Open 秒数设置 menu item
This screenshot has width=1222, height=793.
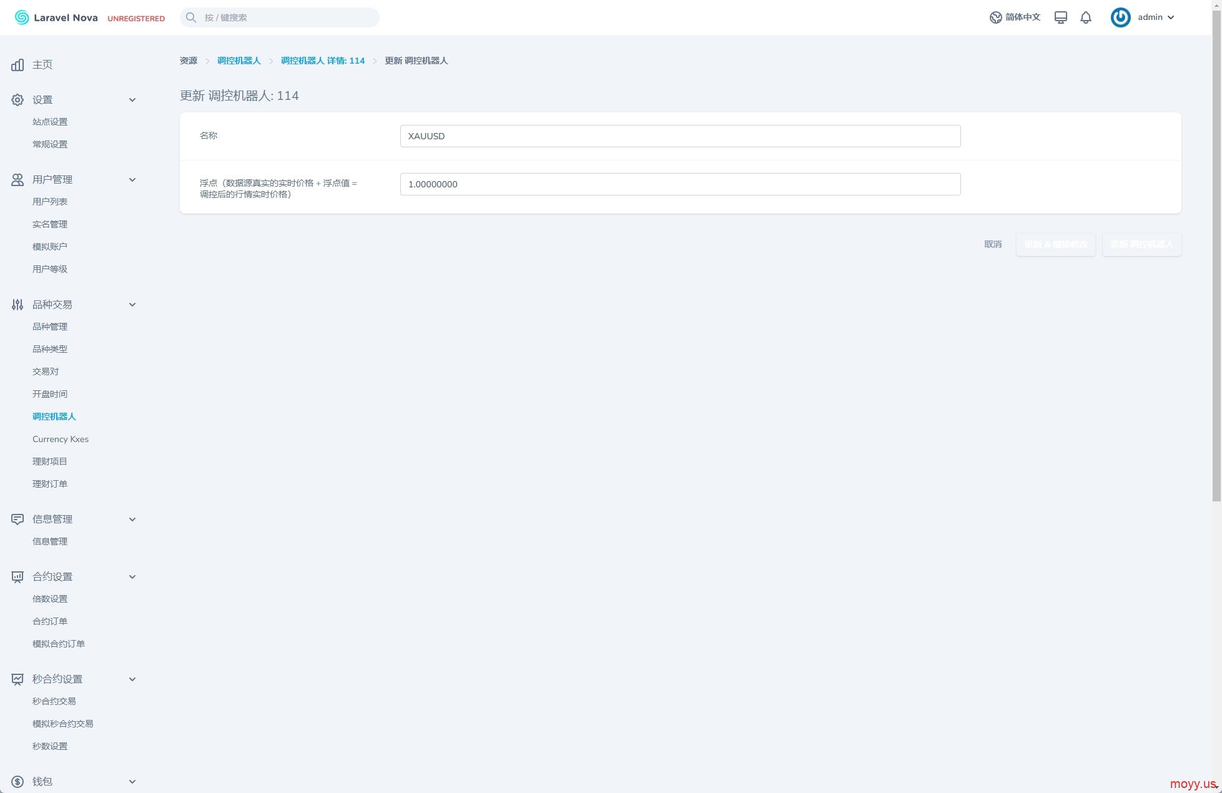[50, 746]
